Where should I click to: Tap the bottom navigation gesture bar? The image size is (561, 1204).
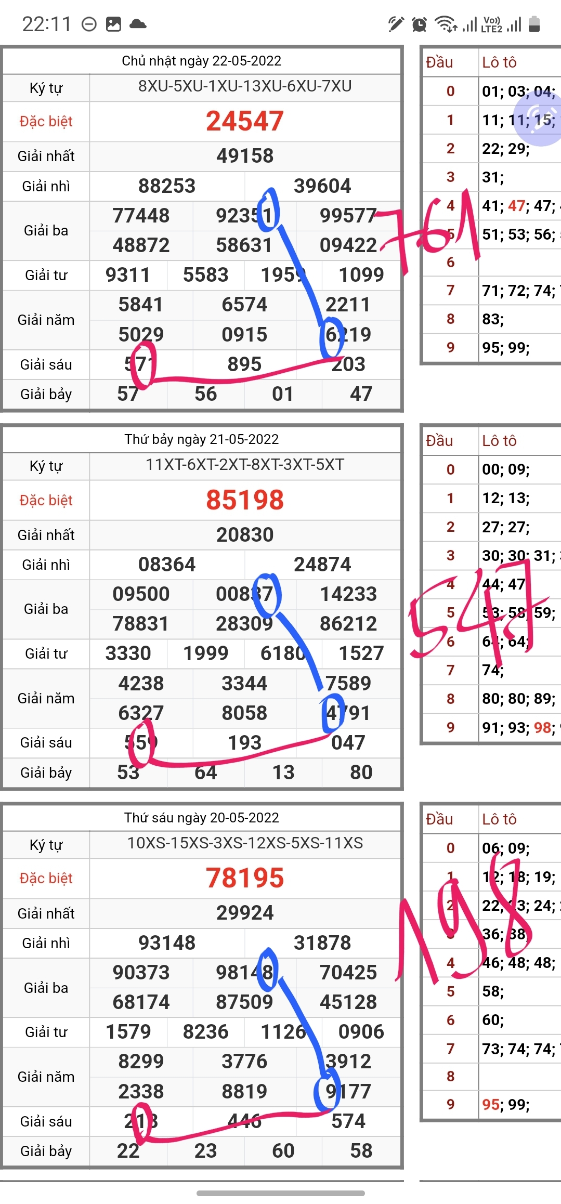pos(280,1193)
